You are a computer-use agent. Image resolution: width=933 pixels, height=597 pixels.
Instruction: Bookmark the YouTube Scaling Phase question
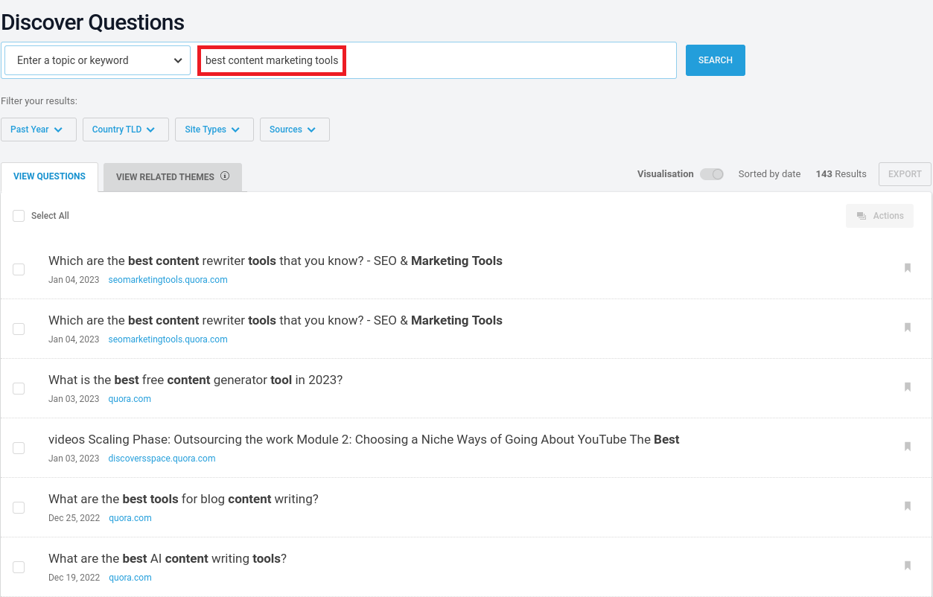907,447
